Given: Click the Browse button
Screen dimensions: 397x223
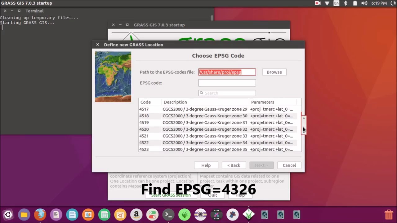Looking at the screenshot, I should click(x=274, y=72).
